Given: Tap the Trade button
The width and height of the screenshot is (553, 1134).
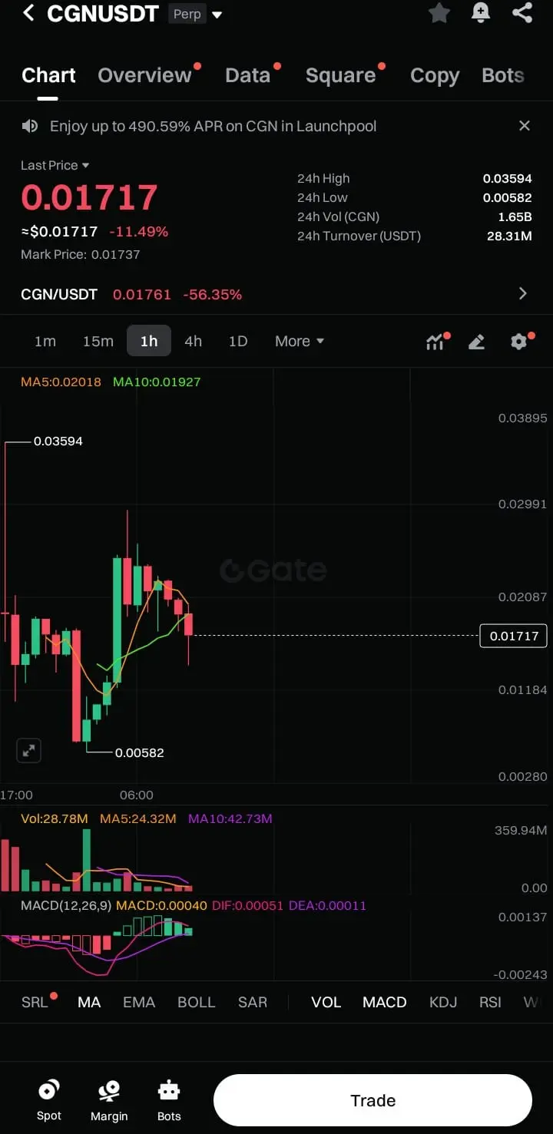Looking at the screenshot, I should coord(373,1100).
